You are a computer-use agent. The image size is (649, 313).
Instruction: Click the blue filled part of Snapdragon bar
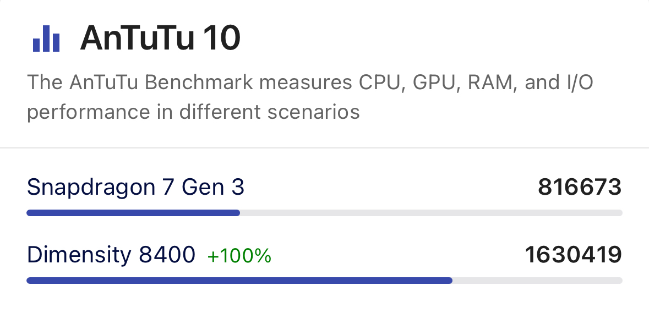tap(133, 213)
